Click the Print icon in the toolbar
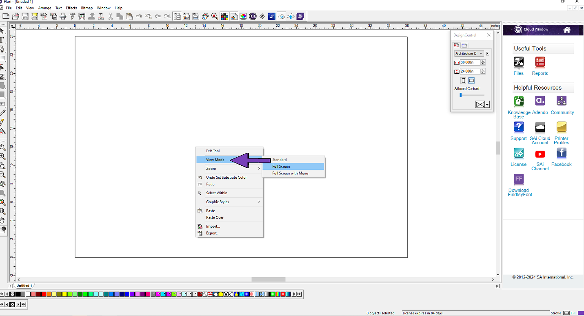 point(63,16)
